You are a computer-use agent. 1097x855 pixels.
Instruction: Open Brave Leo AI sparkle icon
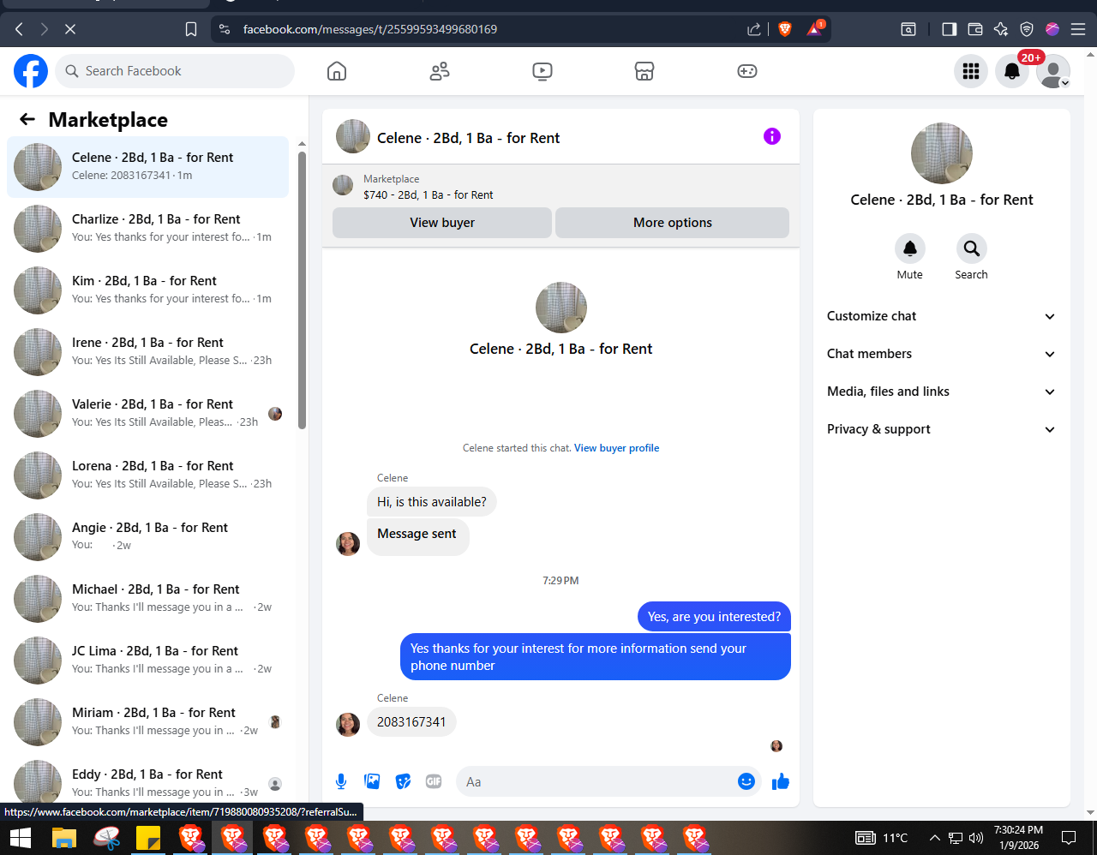tap(1001, 29)
